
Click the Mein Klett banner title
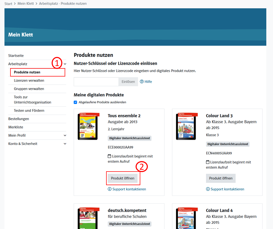pos(21,35)
